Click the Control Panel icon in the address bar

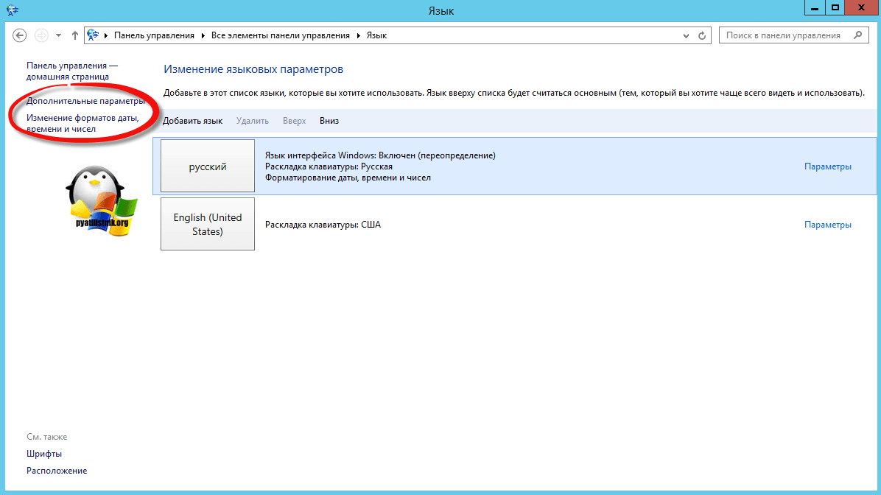coord(94,35)
